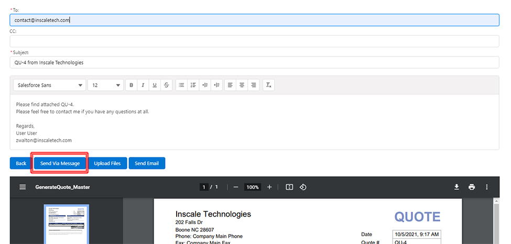Insert a bulleted list

[181, 85]
